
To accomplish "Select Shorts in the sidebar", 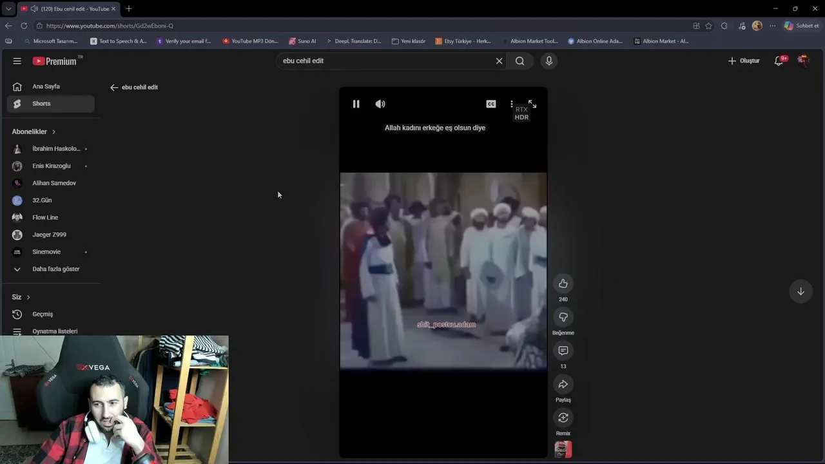I will point(50,104).
